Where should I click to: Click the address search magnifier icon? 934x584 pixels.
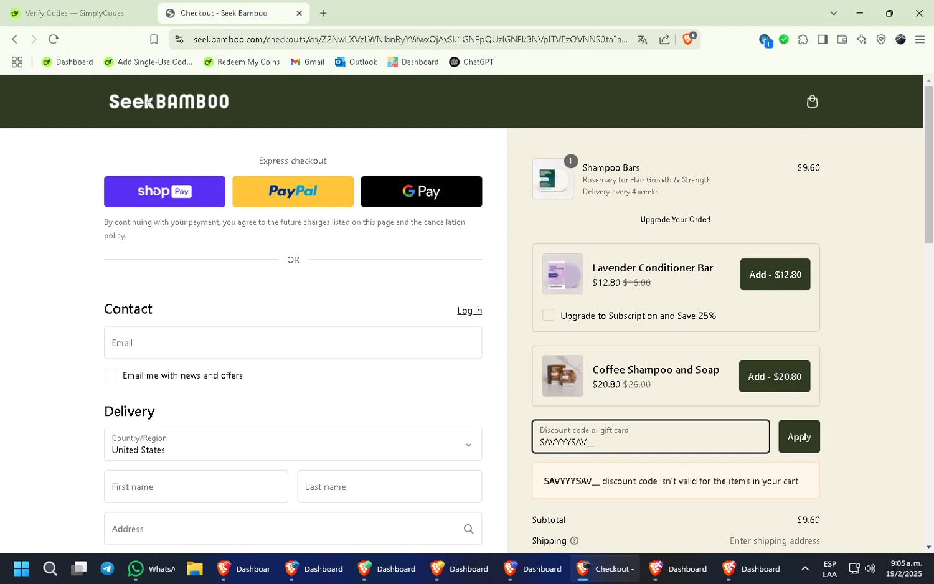pos(468,529)
